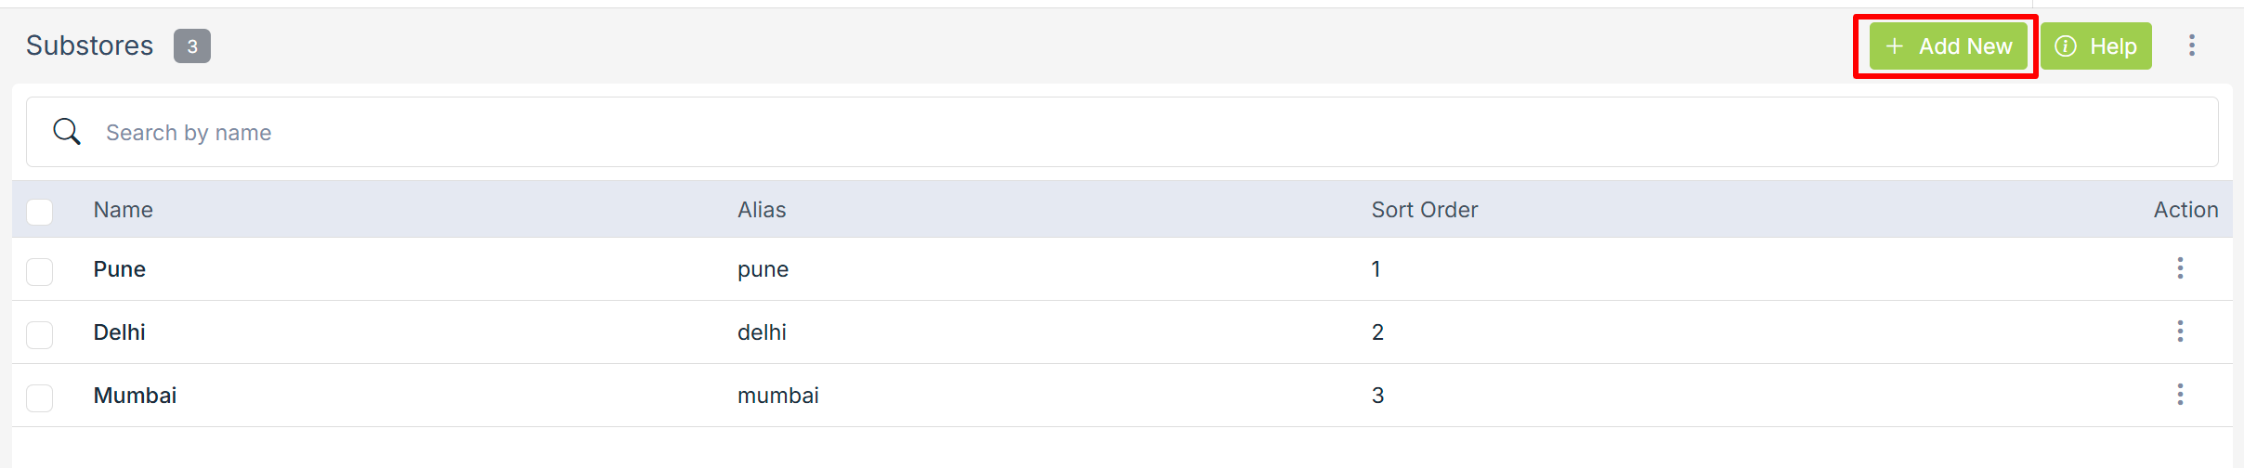The image size is (2244, 468).
Task: Check the Delhi row checkbox
Action: tap(40, 334)
